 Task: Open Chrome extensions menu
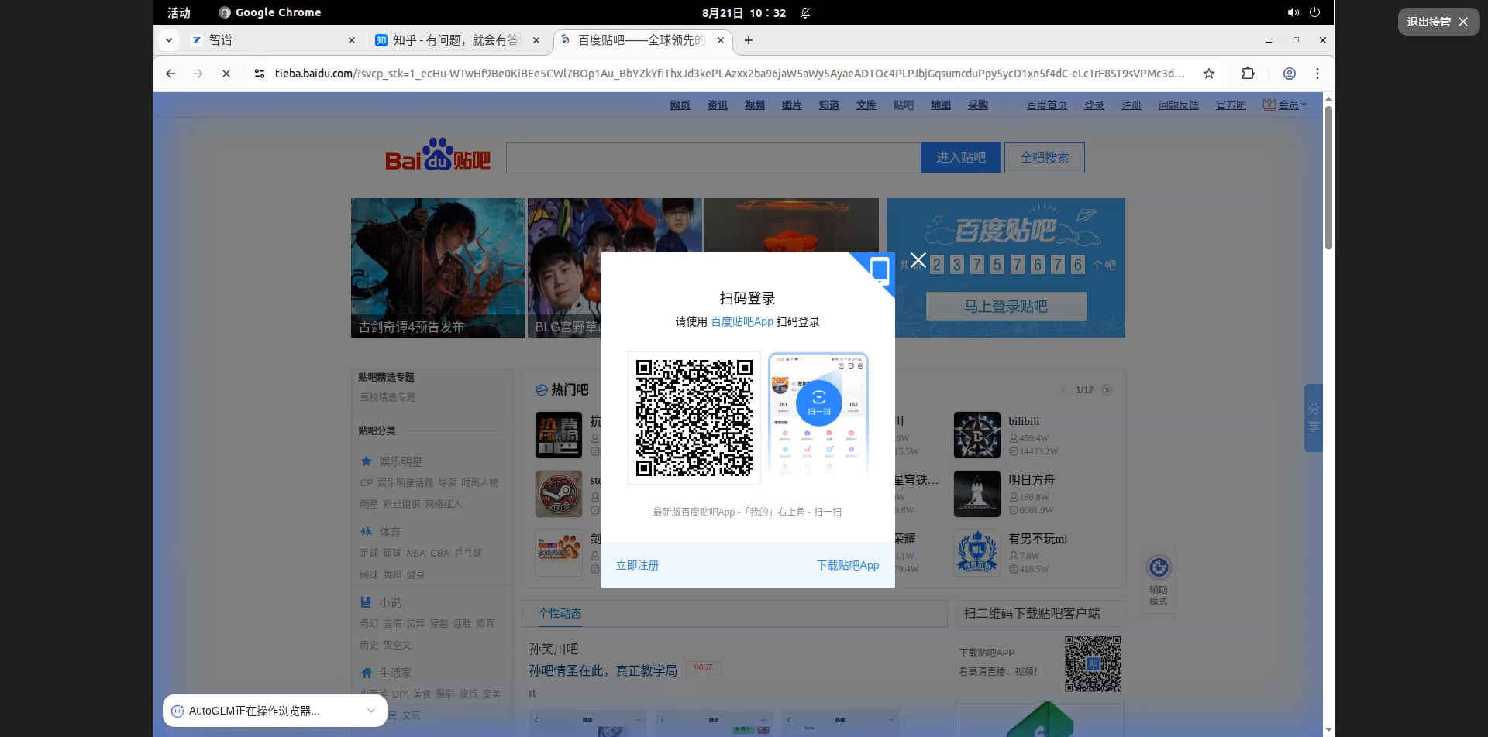pos(1248,74)
